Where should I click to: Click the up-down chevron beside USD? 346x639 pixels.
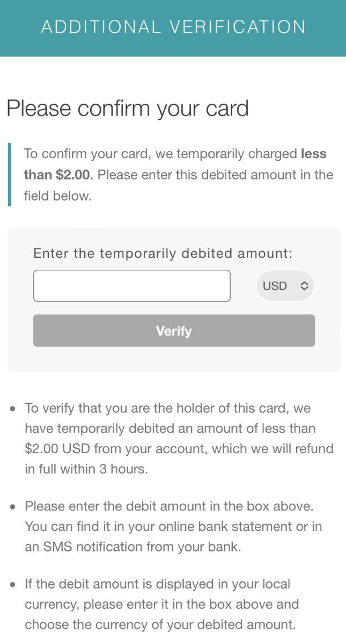(x=303, y=286)
